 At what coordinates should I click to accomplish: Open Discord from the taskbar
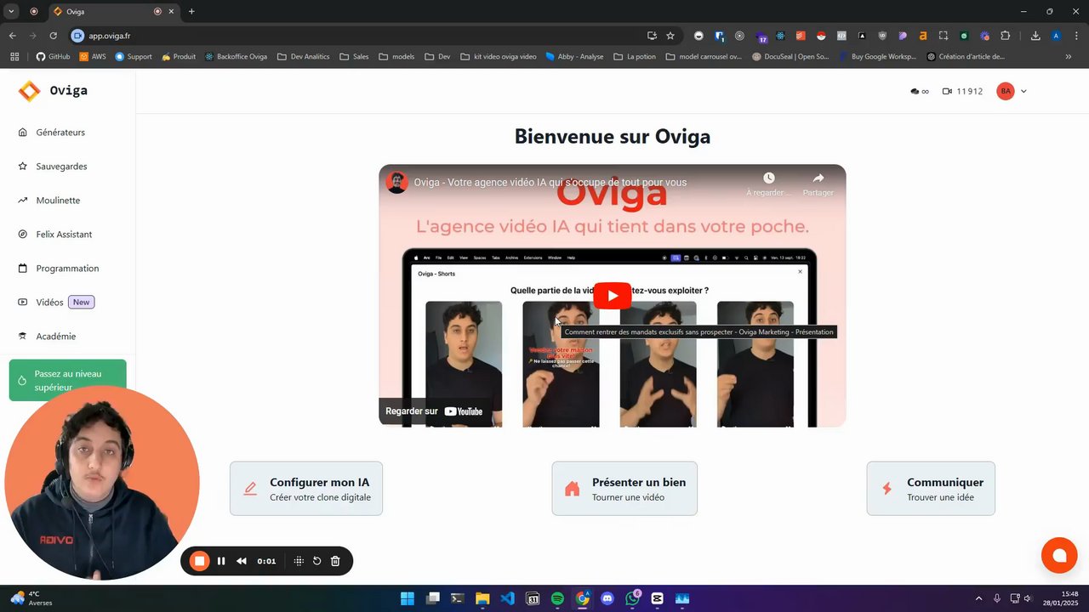click(x=607, y=598)
